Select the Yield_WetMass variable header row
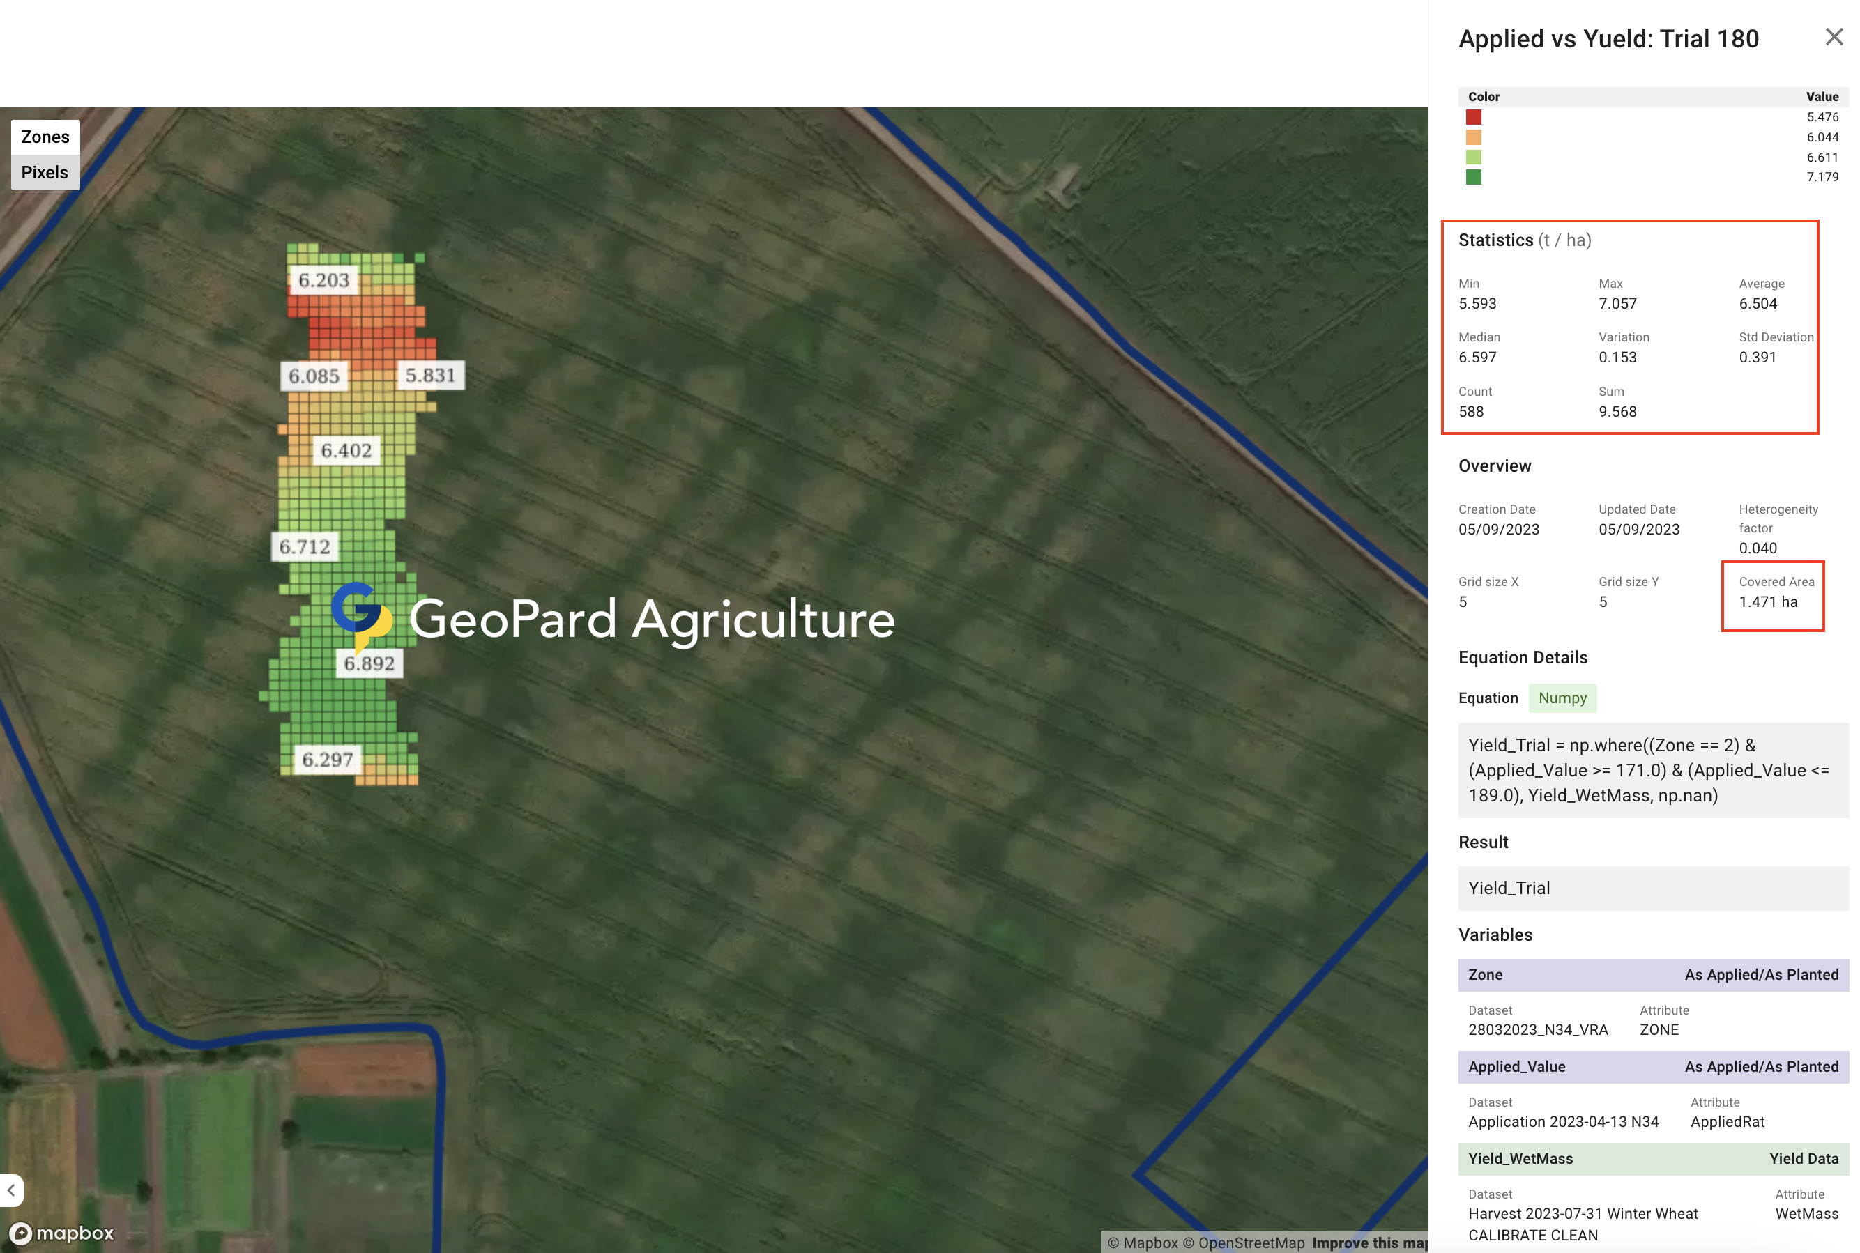 pyautogui.click(x=1652, y=1158)
